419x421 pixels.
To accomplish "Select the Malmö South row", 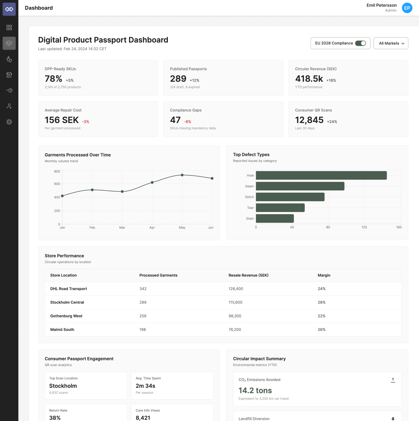I will [223, 330].
